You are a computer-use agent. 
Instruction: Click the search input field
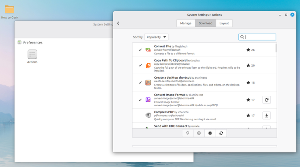257,37
